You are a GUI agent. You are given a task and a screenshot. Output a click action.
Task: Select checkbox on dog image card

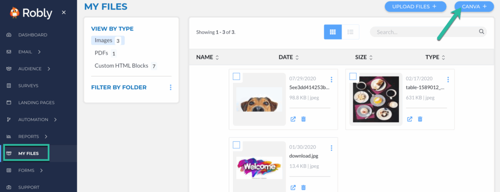click(x=236, y=77)
